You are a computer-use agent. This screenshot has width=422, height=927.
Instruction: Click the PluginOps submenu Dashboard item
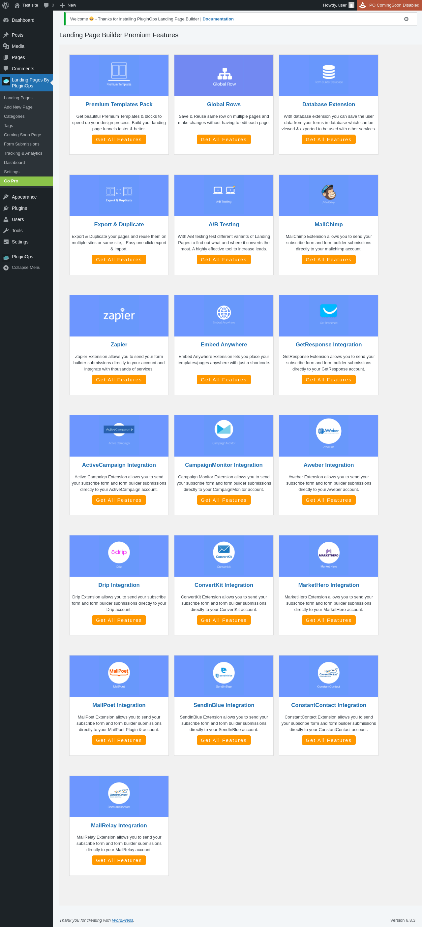pyautogui.click(x=15, y=163)
